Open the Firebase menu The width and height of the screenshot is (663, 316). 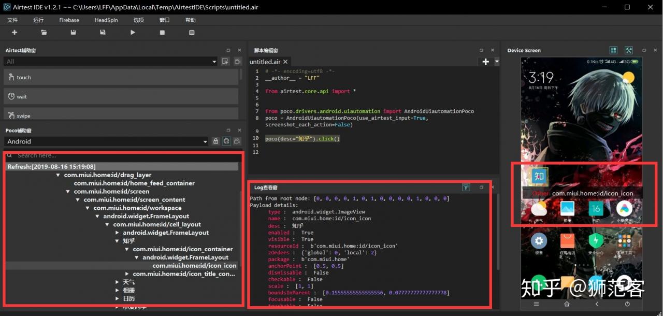69,20
